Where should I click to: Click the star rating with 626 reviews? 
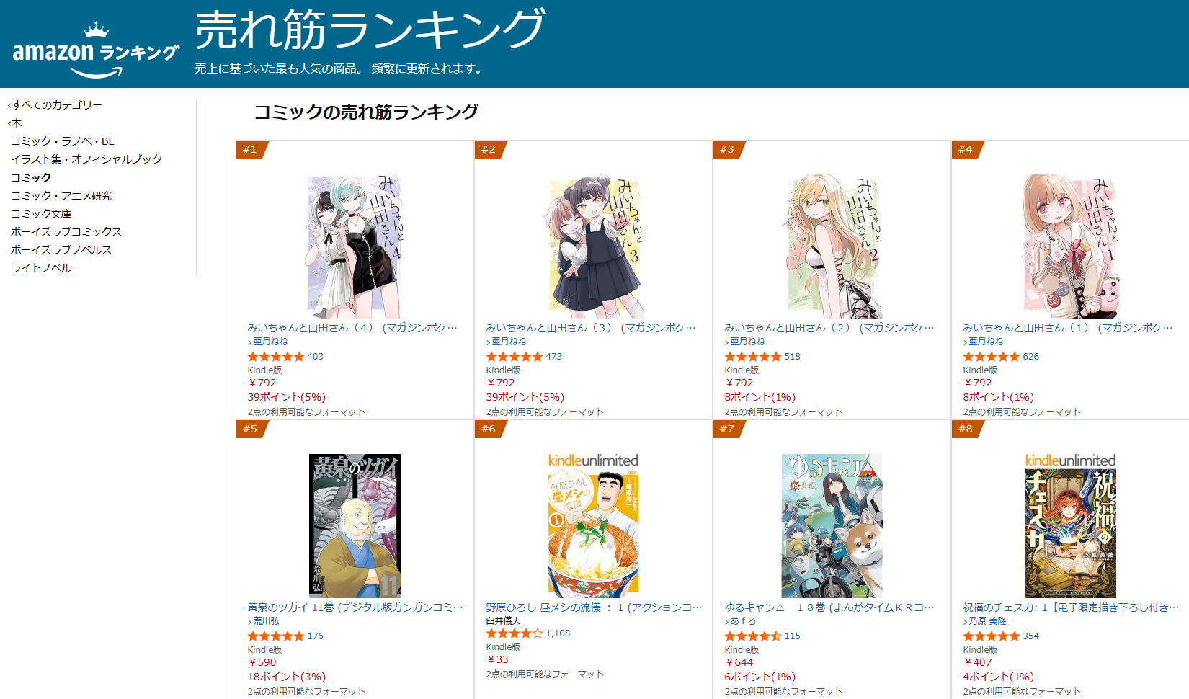991,357
